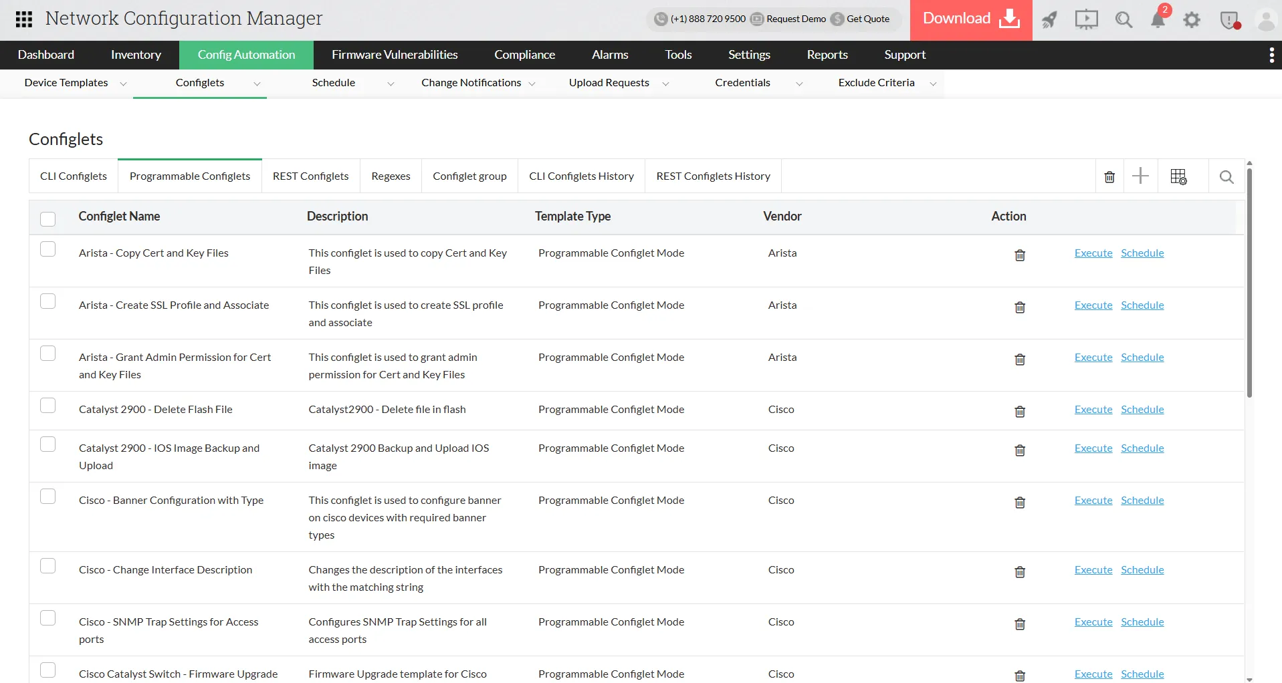Image resolution: width=1282 pixels, height=683 pixels.
Task: Select the checkbox for Catalyst 2900 - Delete Flash File
Action: tap(47, 404)
